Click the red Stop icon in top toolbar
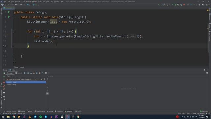Screen dimensions: 211x119 point(184,5)
